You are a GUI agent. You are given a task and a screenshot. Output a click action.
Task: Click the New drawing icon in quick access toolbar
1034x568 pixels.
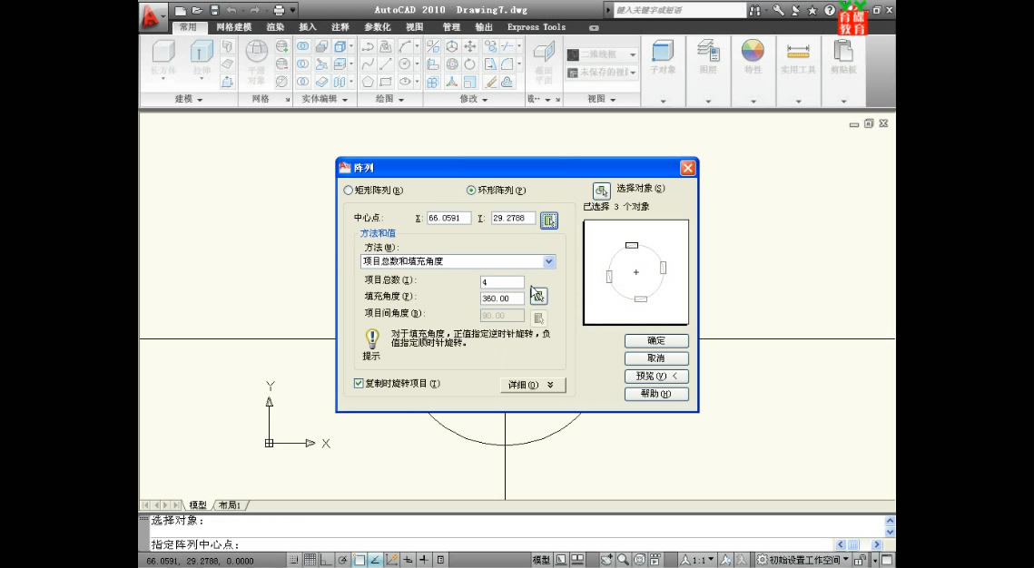coord(180,10)
